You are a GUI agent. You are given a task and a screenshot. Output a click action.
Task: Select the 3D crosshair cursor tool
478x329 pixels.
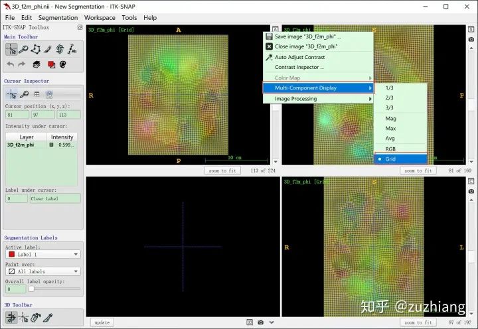[x=23, y=318]
